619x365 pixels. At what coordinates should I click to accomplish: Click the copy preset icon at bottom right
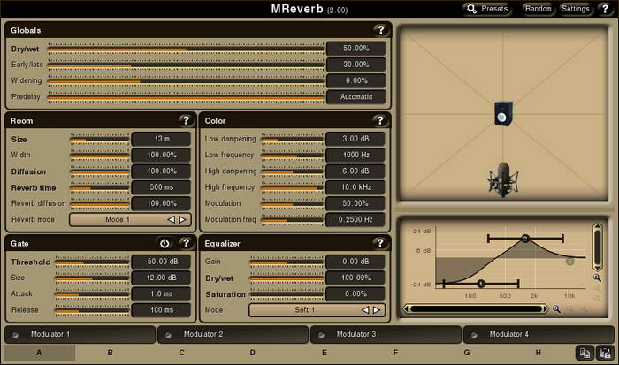point(585,353)
